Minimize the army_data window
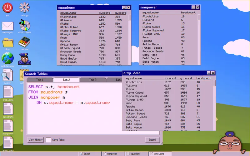 [208, 73]
